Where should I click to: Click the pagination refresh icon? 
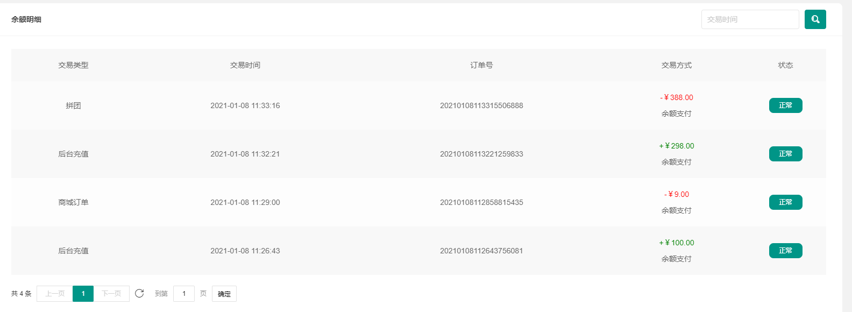pos(139,293)
